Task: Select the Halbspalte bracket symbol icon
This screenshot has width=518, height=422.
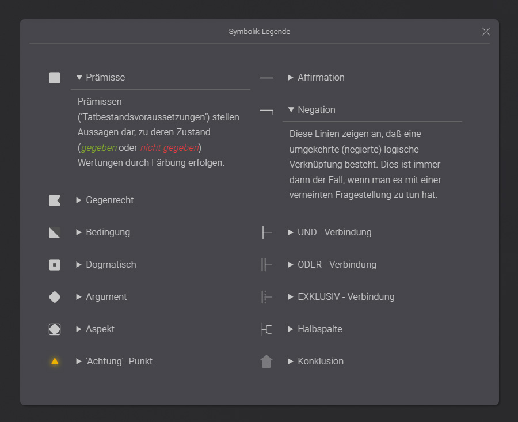Action: pos(266,329)
